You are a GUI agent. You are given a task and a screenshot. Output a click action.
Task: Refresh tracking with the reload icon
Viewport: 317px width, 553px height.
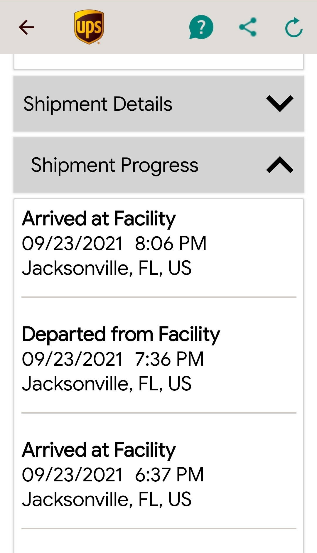pos(294,28)
